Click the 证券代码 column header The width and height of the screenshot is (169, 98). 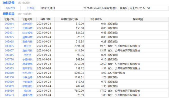point(9,19)
